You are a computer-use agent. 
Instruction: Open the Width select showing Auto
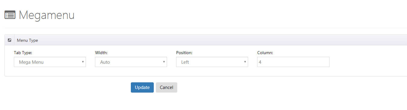point(131,62)
